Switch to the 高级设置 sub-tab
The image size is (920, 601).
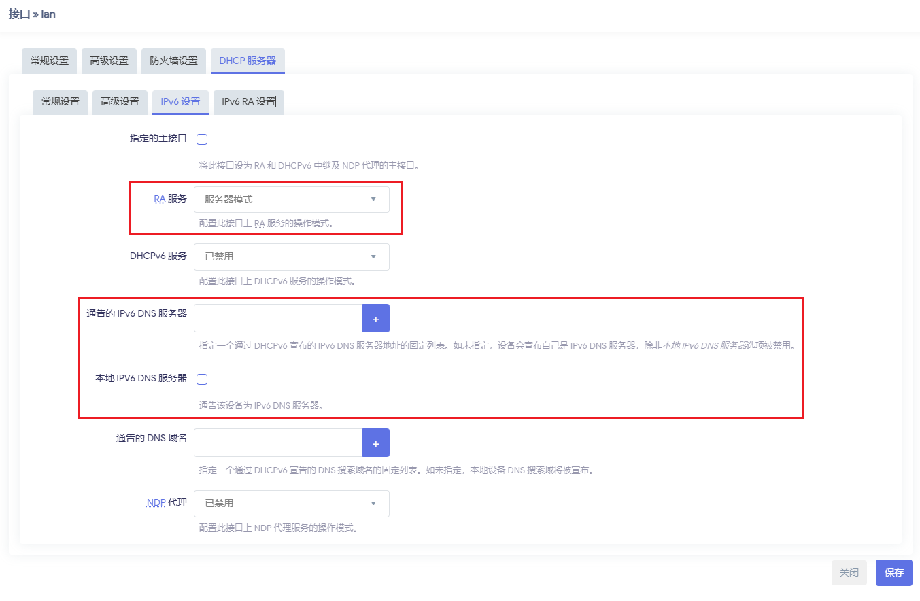tap(120, 102)
